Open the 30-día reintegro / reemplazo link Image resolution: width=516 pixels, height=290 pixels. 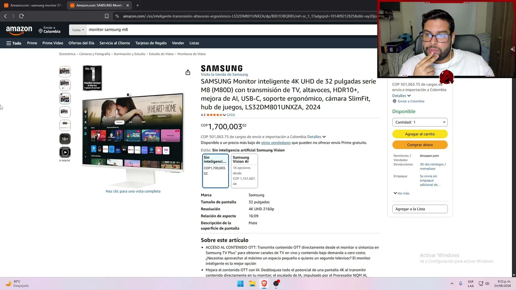pos(433,166)
